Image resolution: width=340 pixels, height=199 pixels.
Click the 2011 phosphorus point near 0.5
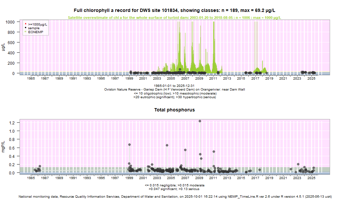(x=214, y=152)
